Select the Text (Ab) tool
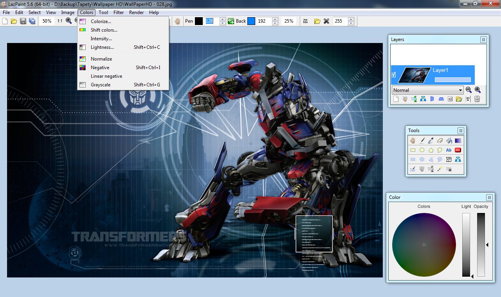501x297 pixels. (449, 150)
